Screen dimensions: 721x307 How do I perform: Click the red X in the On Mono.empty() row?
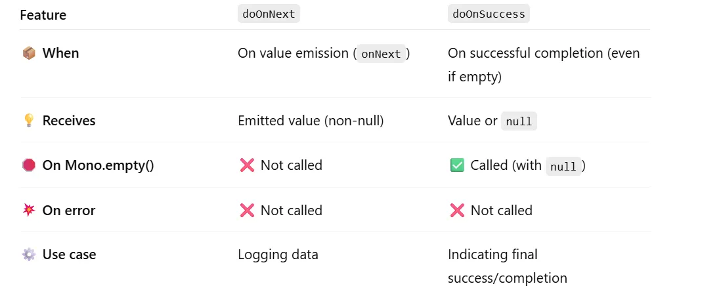pos(247,165)
